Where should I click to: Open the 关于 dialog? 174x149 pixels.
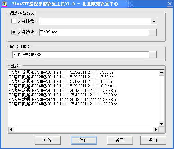[x=120, y=140]
